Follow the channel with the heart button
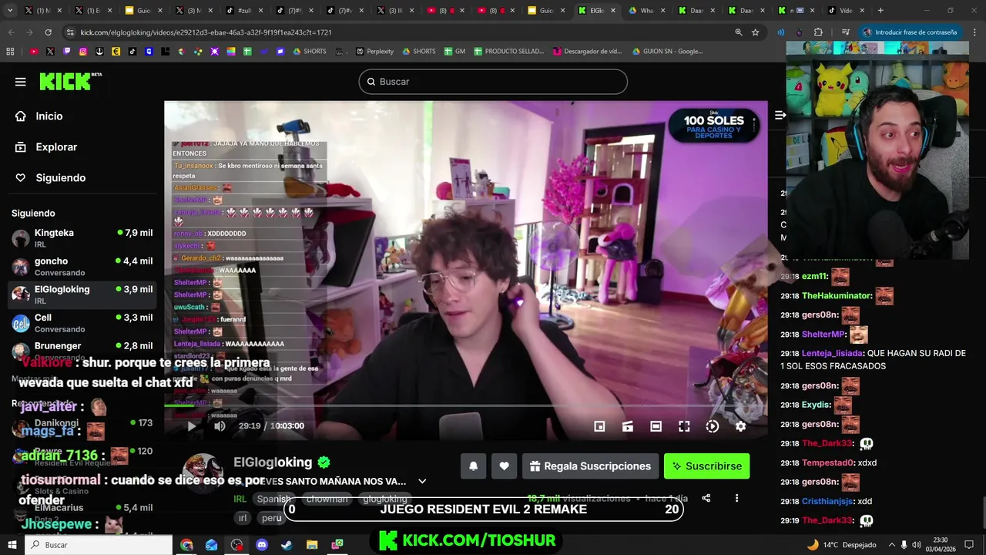The image size is (986, 555). pos(504,466)
